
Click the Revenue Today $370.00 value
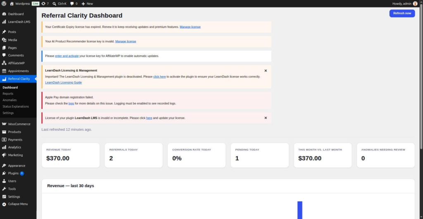click(58, 158)
